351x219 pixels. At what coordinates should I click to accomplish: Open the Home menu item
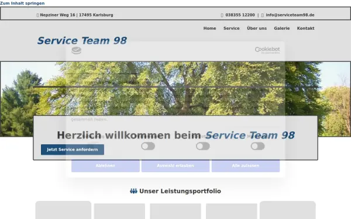pos(209,29)
